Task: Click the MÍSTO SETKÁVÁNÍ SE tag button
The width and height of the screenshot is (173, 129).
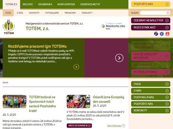Action: [79, 126]
